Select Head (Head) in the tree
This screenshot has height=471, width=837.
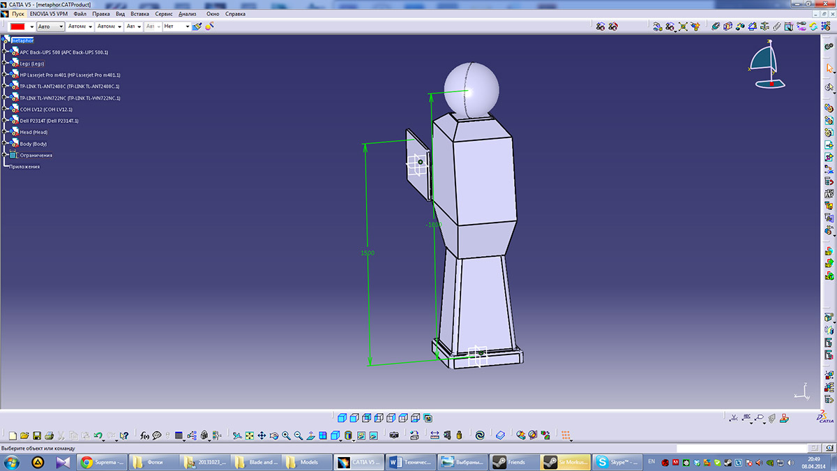[33, 133]
